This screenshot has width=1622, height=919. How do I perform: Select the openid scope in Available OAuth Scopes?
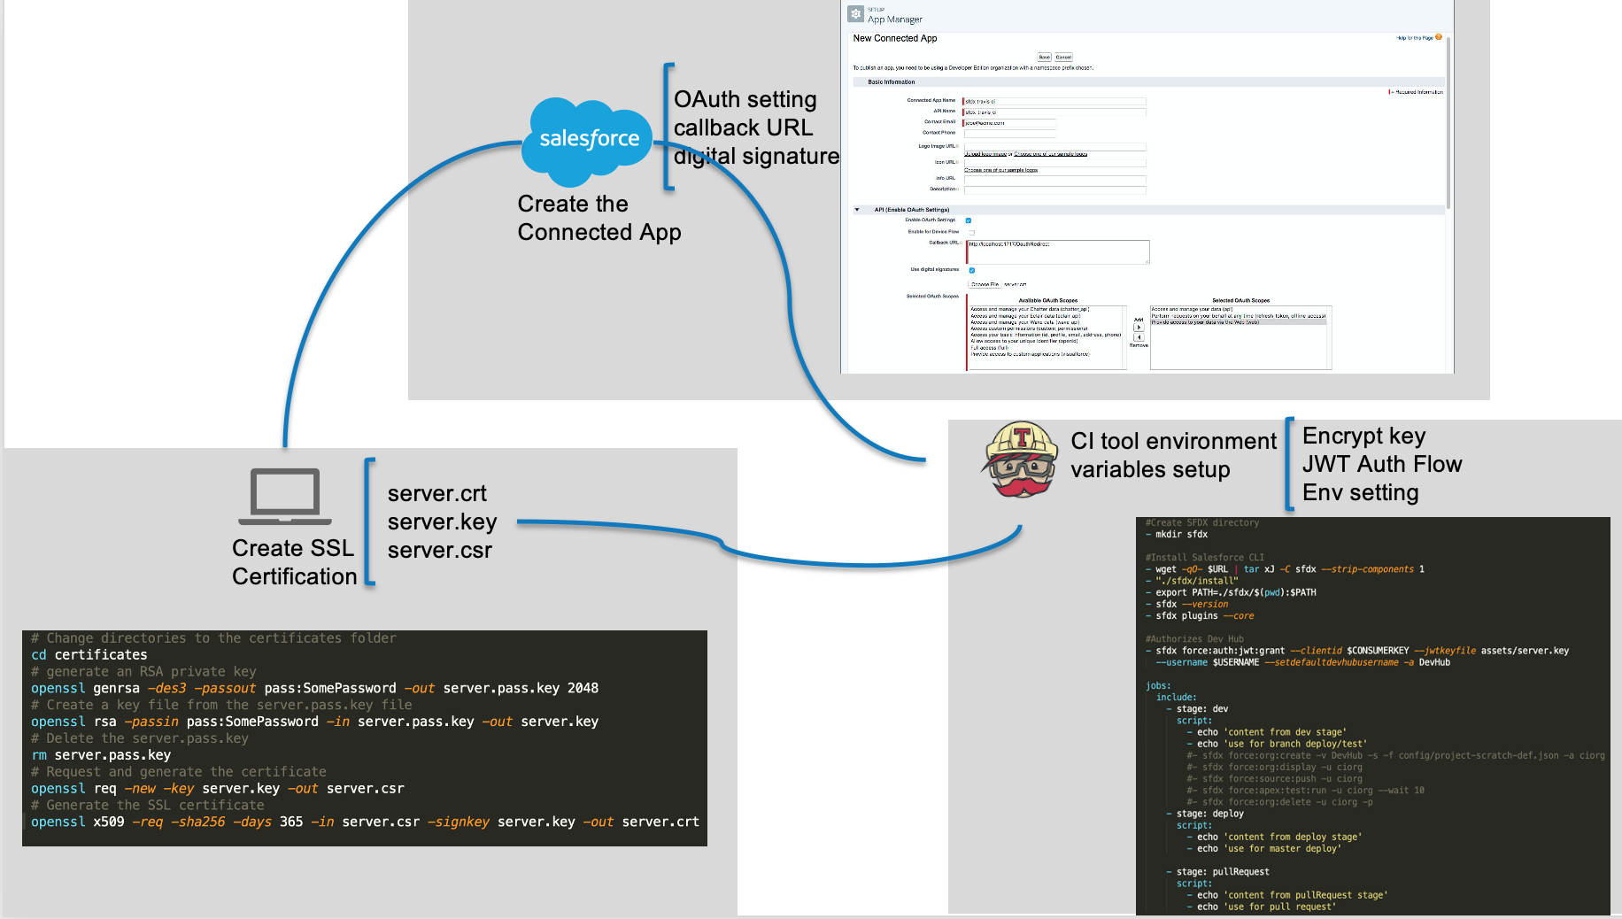[x=1024, y=341]
